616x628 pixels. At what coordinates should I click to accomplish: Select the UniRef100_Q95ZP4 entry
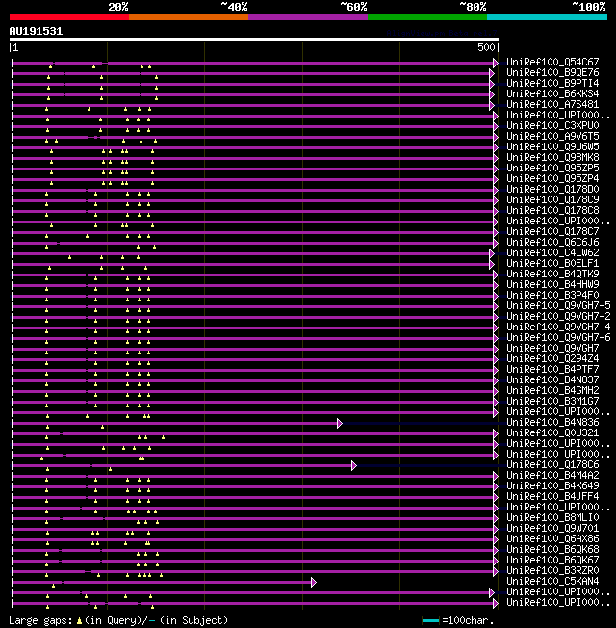[552, 178]
